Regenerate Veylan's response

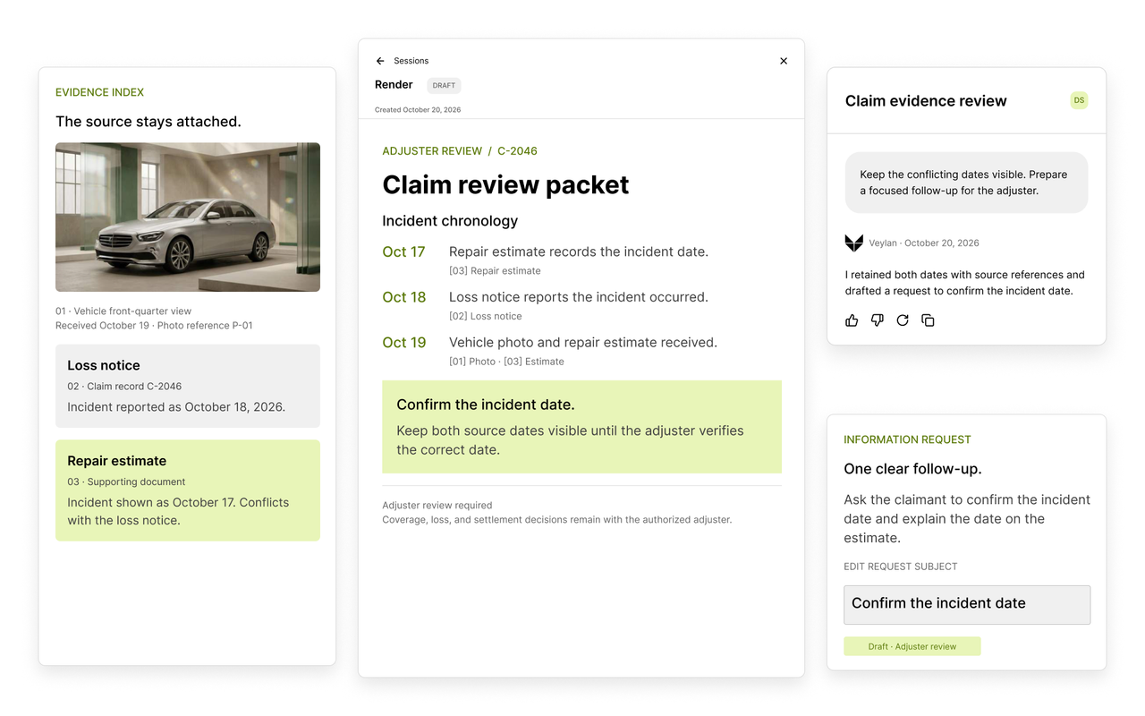click(x=903, y=320)
